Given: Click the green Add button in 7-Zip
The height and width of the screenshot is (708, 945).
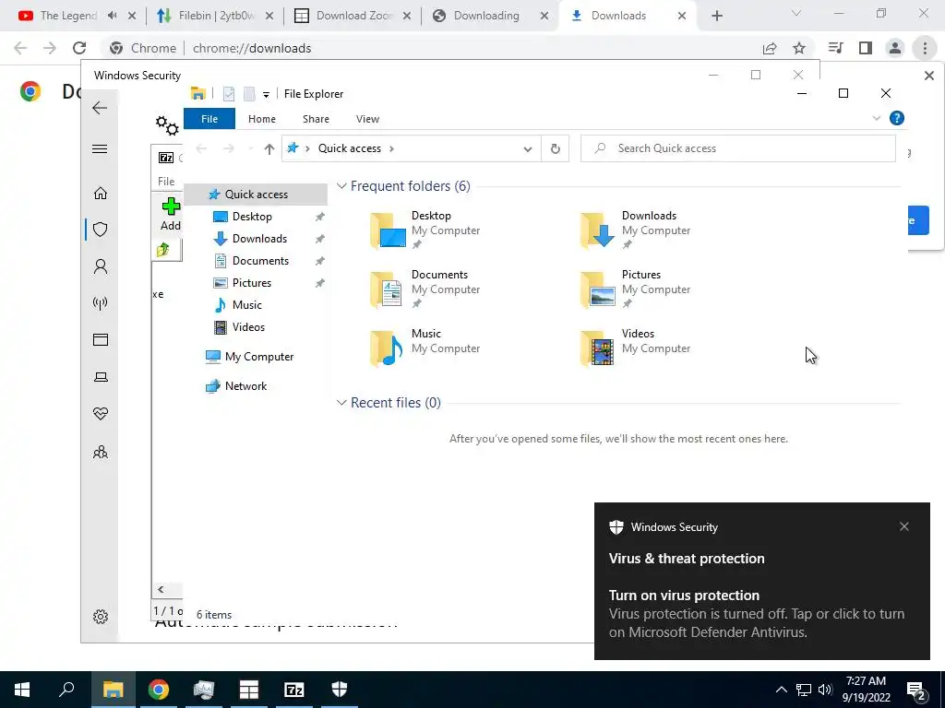Looking at the screenshot, I should [171, 214].
